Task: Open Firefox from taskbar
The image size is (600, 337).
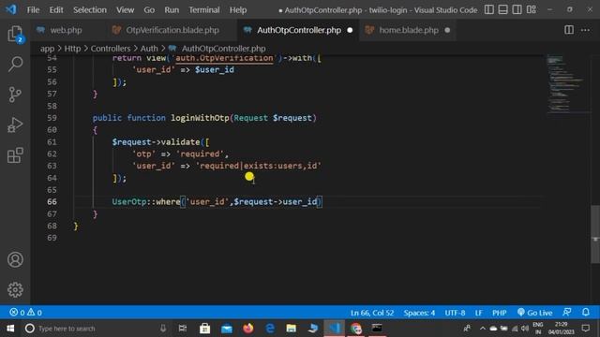Action: 247,329
